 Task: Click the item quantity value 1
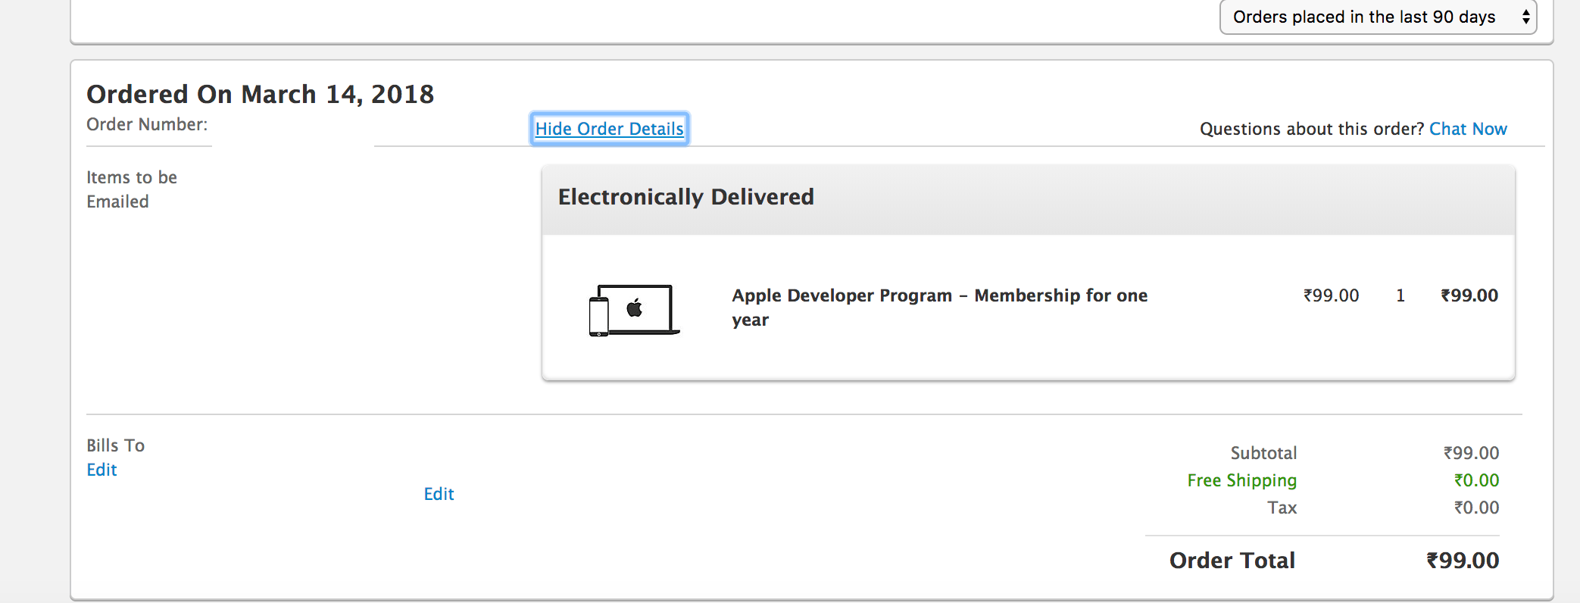1400,295
